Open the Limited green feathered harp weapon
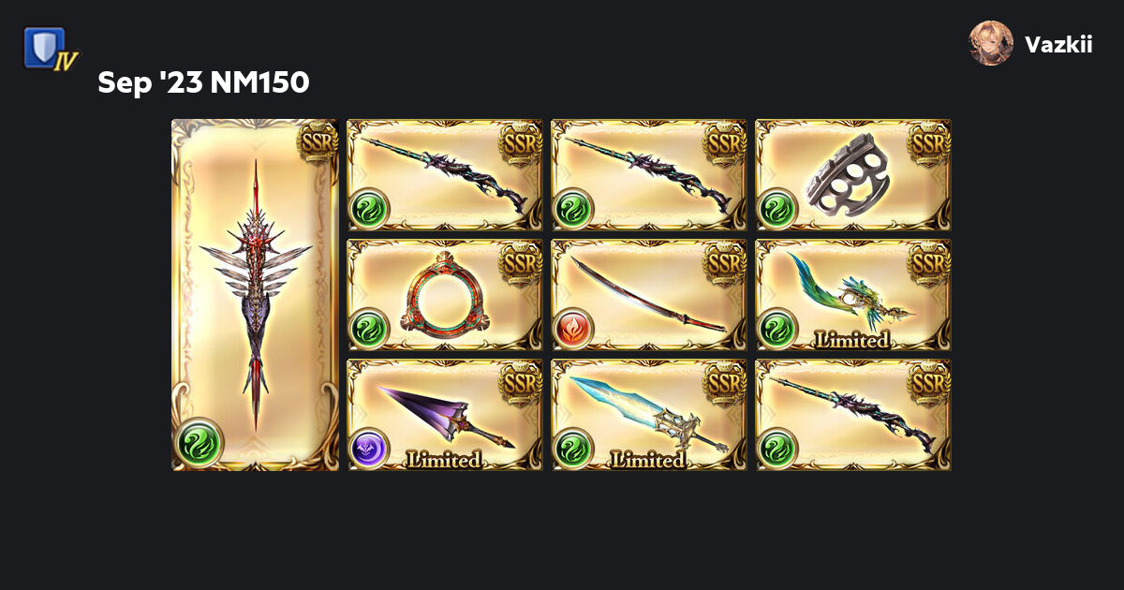 pyautogui.click(x=853, y=295)
